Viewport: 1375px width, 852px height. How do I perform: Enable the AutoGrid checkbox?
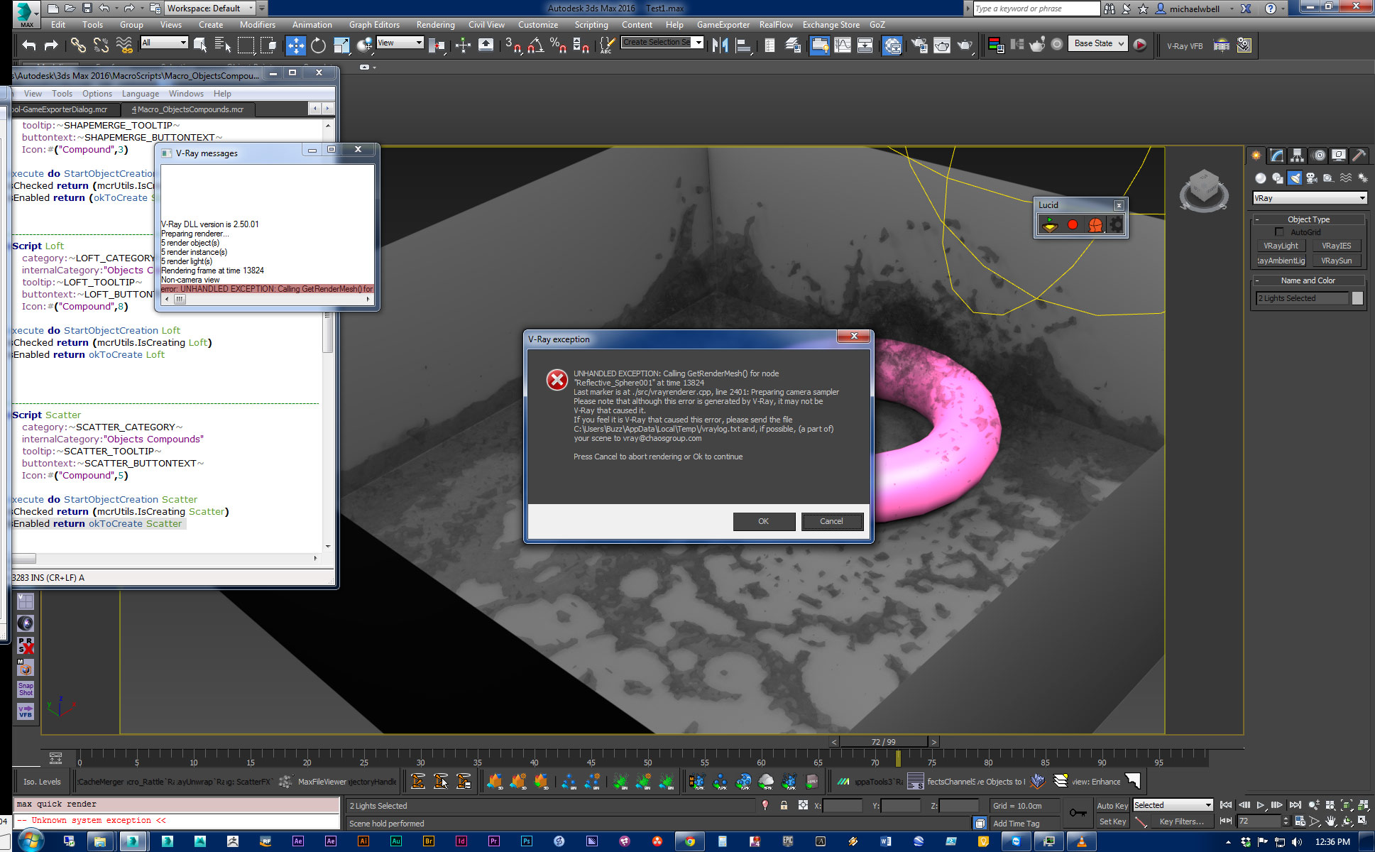[1279, 232]
